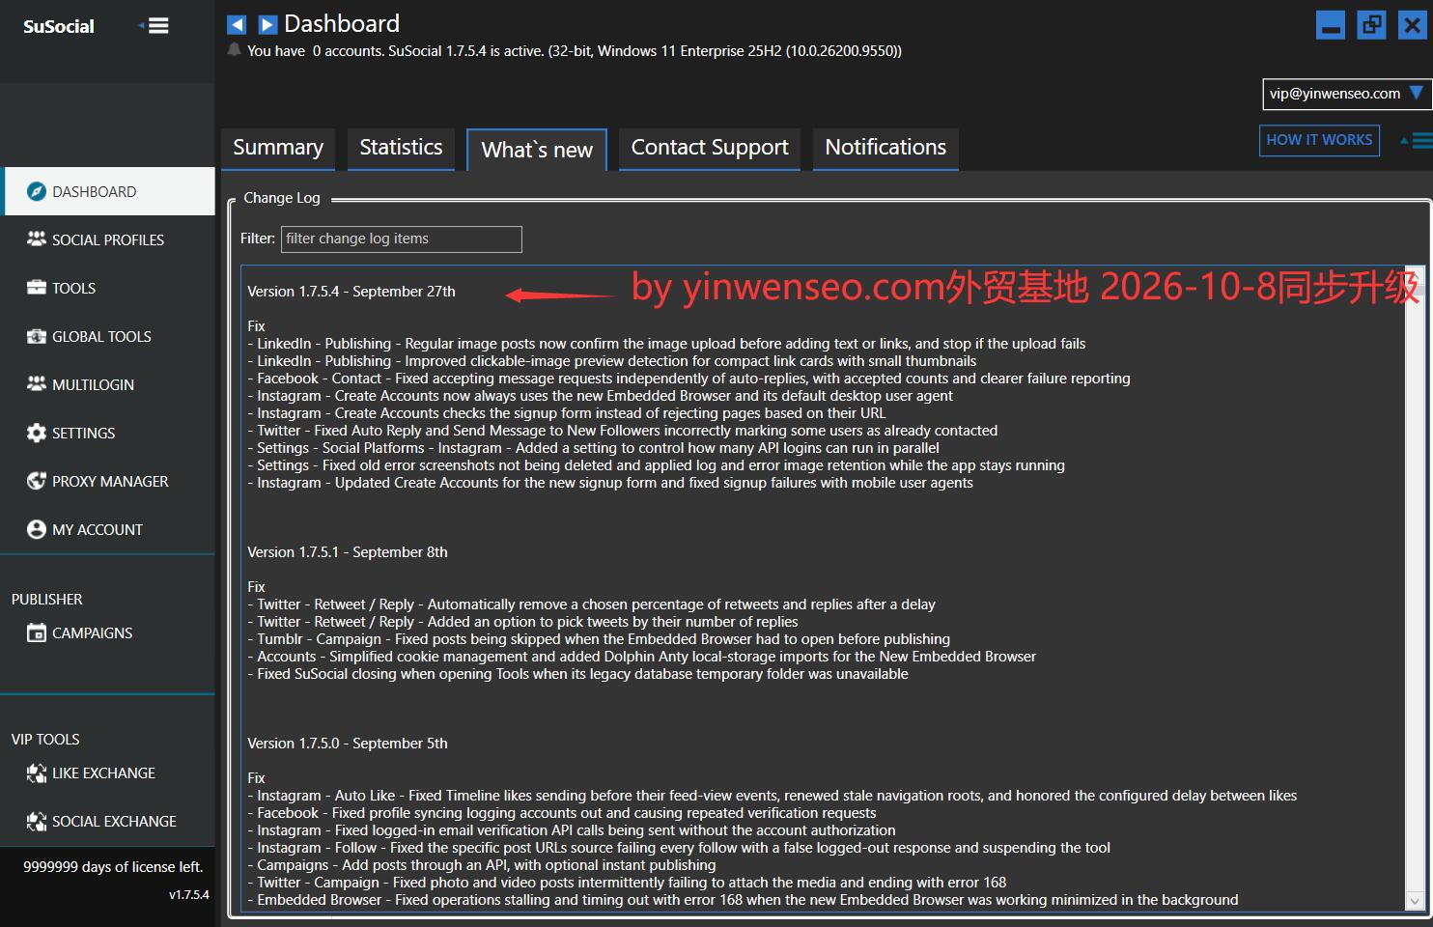This screenshot has width=1433, height=927.
Task: Click the 9999999 days of license left text
Action: pos(113,866)
